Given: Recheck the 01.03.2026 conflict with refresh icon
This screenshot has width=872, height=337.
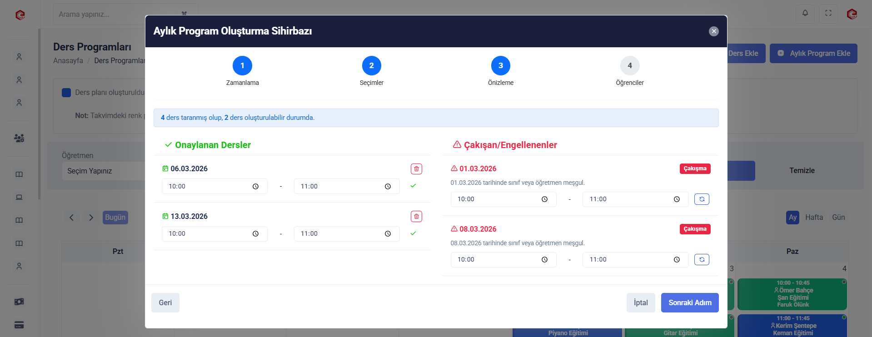Looking at the screenshot, I should (x=702, y=199).
